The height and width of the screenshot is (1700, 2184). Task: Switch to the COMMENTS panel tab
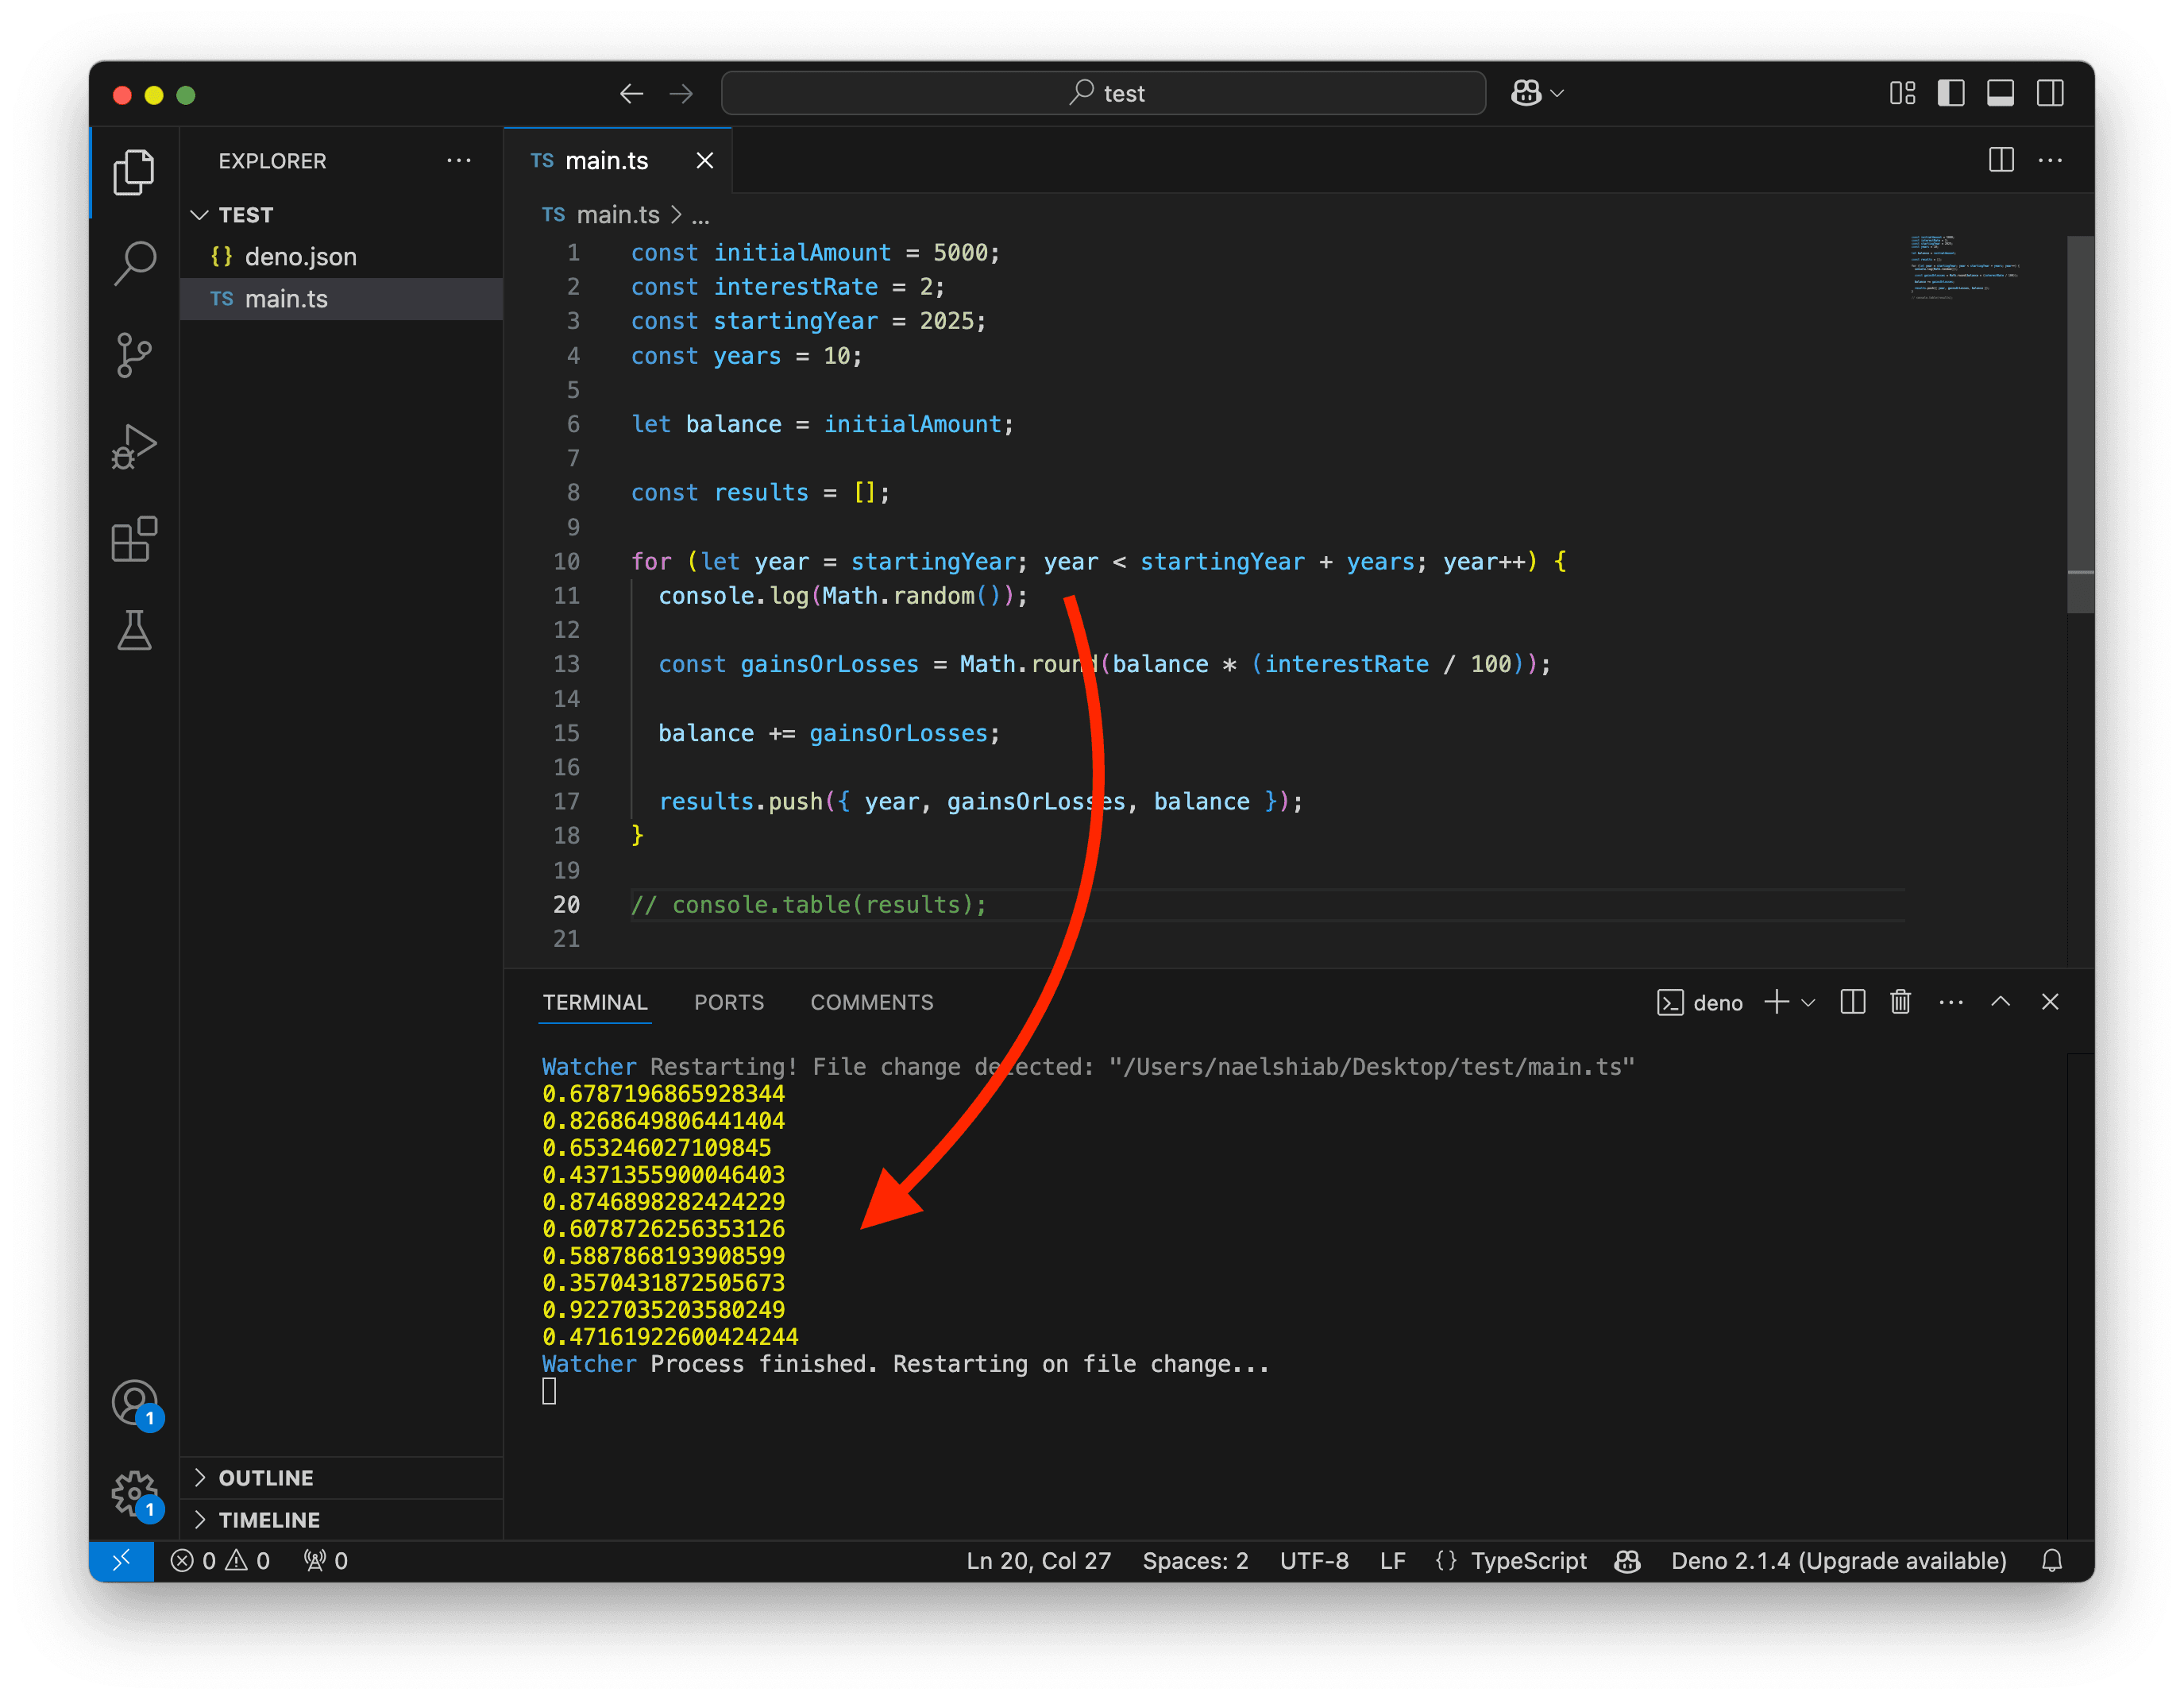point(872,1002)
